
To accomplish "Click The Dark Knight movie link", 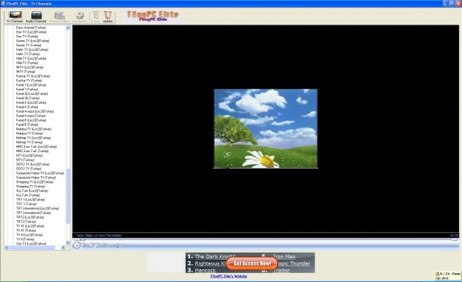I will (215, 257).
